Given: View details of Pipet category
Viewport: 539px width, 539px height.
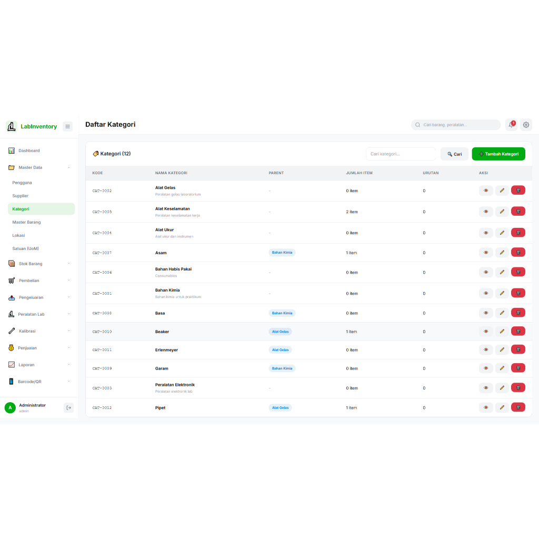Looking at the screenshot, I should tap(486, 407).
